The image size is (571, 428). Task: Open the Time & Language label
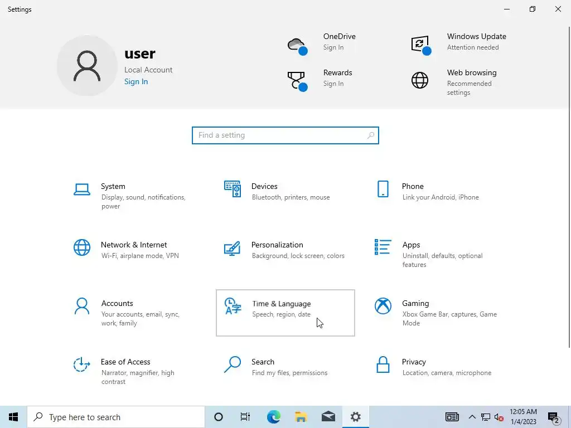282,304
